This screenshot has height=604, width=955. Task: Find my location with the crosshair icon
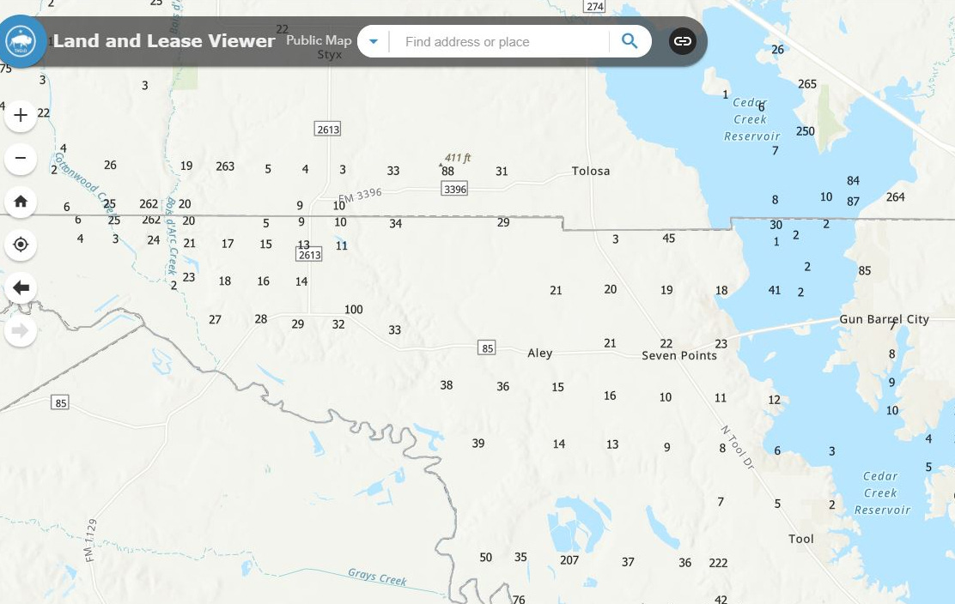(x=20, y=244)
